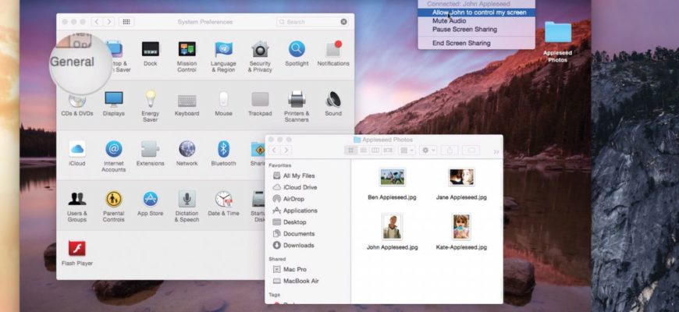Switch Finder to list view
679x312 pixels.
(363, 150)
